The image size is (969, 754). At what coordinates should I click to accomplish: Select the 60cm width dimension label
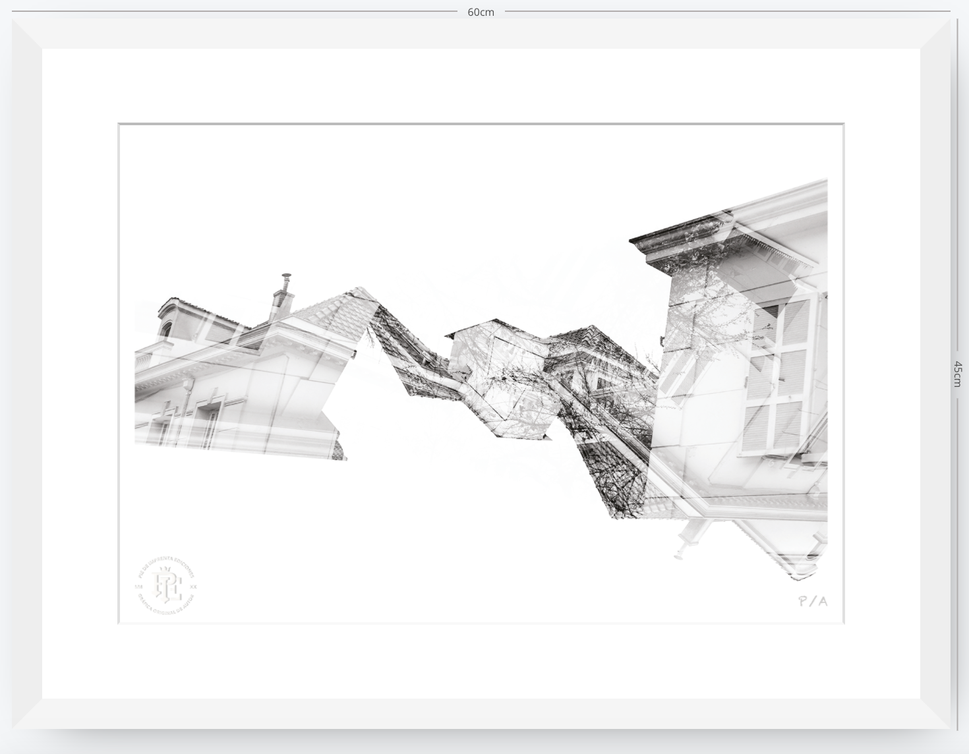pyautogui.click(x=481, y=12)
